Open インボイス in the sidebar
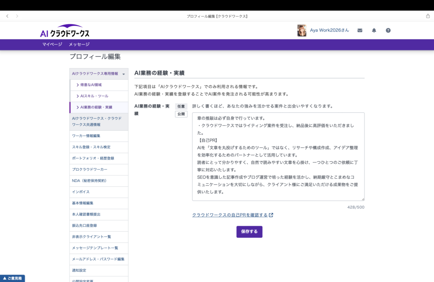Image resolution: width=434 pixels, height=282 pixels. coord(99,192)
